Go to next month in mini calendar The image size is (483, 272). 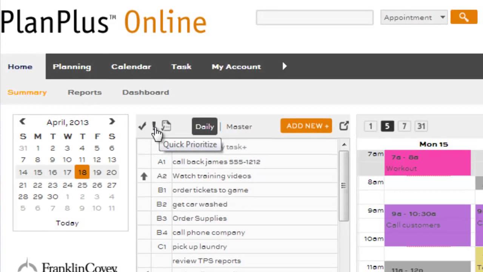pyautogui.click(x=112, y=121)
